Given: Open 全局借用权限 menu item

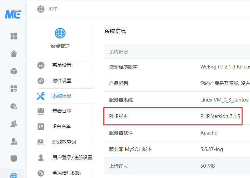Looking at the screenshot, I should (x=67, y=173).
